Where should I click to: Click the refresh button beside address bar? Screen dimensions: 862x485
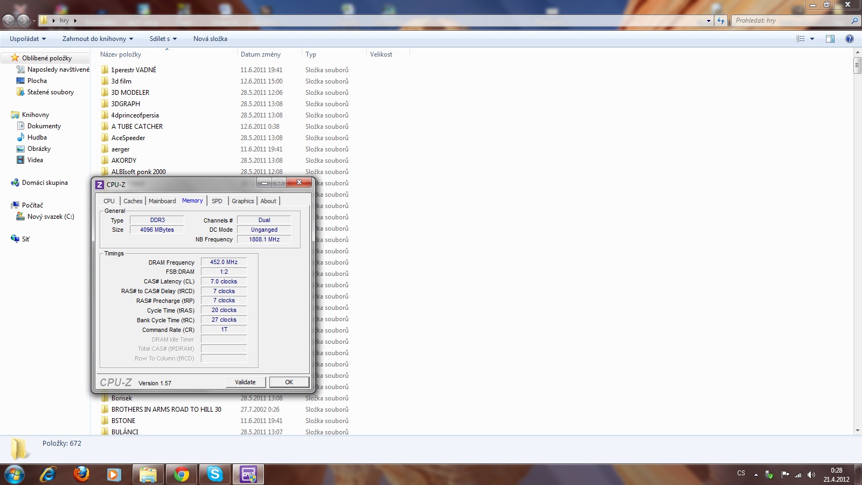721,20
